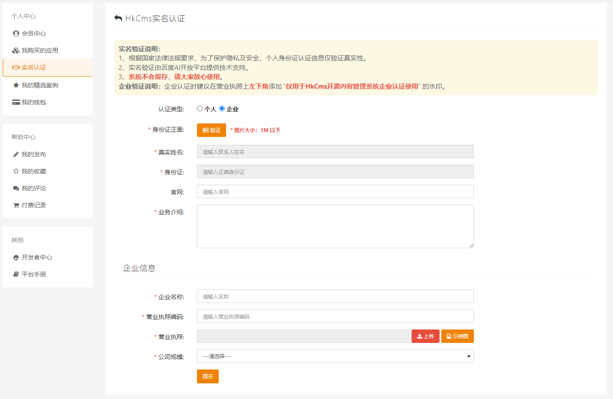
Task: Click the book icon for 平台手册
Action: click(16, 274)
